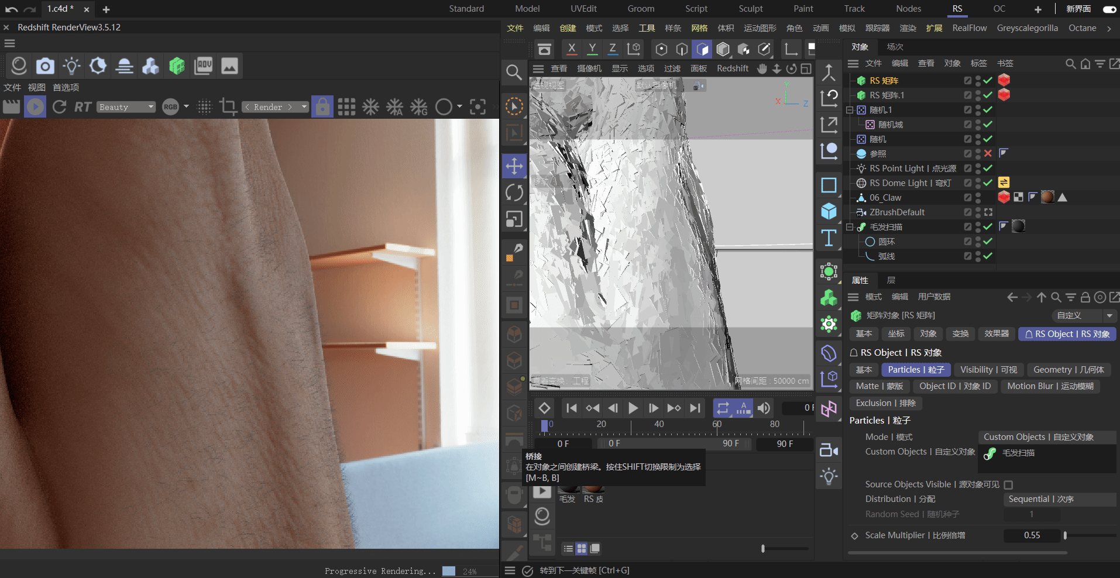Disable the 参照 object red X visibility

tap(988, 153)
